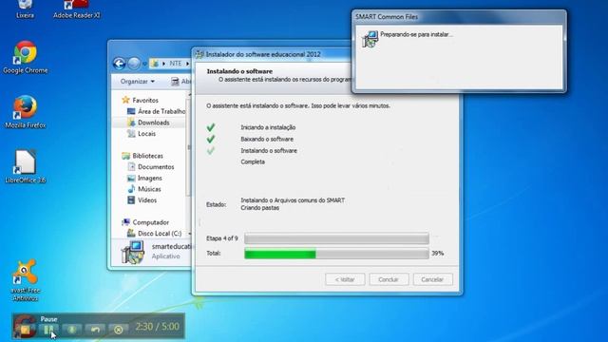Viewport: 608px width, 342px height.
Task: Click the Completa step text
Action: pyautogui.click(x=253, y=162)
